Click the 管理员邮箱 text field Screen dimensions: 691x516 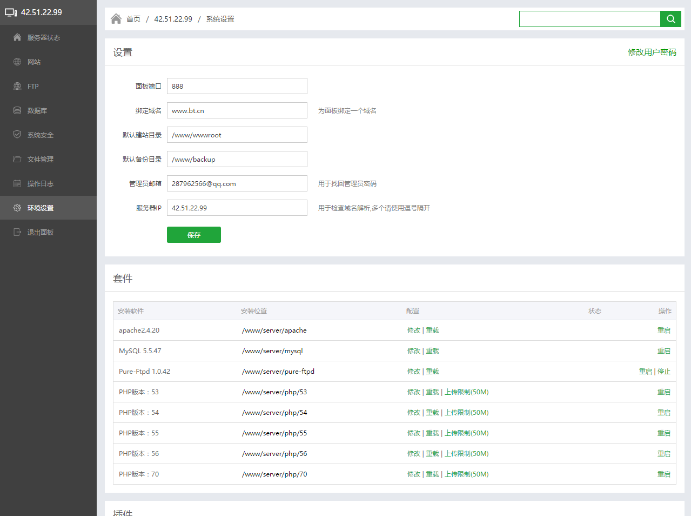pos(237,183)
